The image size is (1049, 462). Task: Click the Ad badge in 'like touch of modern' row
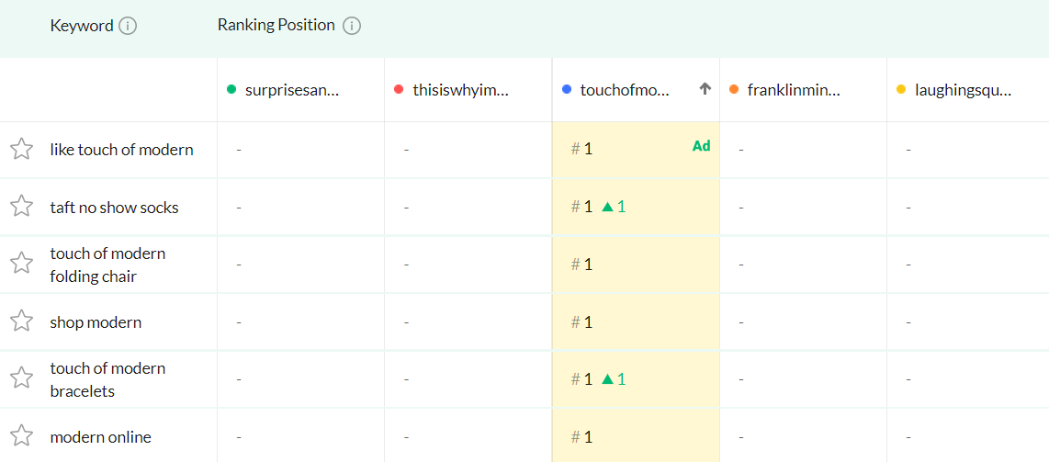click(x=701, y=146)
